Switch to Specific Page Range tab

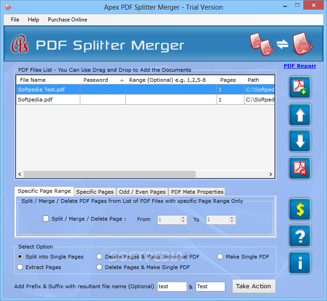click(x=44, y=191)
